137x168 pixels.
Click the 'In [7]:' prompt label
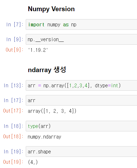point(15,25)
